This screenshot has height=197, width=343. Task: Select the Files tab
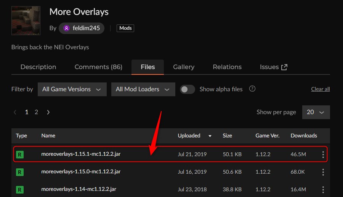[x=147, y=67]
